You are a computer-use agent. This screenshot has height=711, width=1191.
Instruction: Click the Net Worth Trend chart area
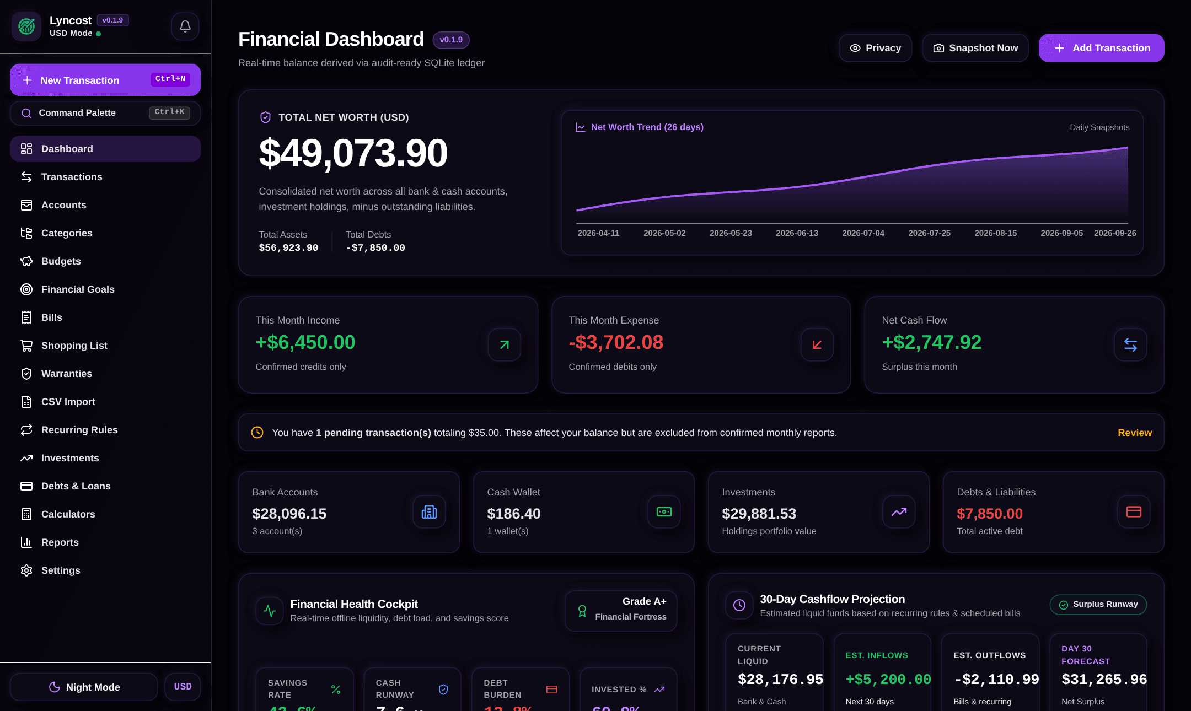[852, 185]
